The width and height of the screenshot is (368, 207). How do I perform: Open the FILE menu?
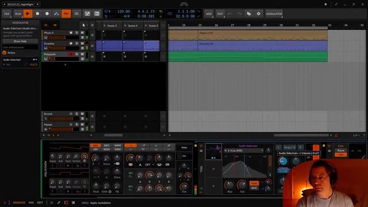click(x=7, y=14)
